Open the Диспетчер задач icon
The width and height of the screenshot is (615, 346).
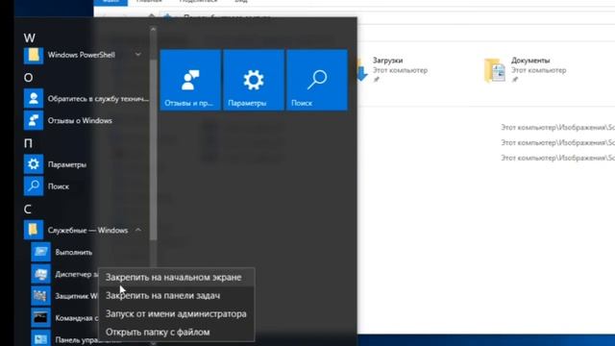[x=40, y=274]
